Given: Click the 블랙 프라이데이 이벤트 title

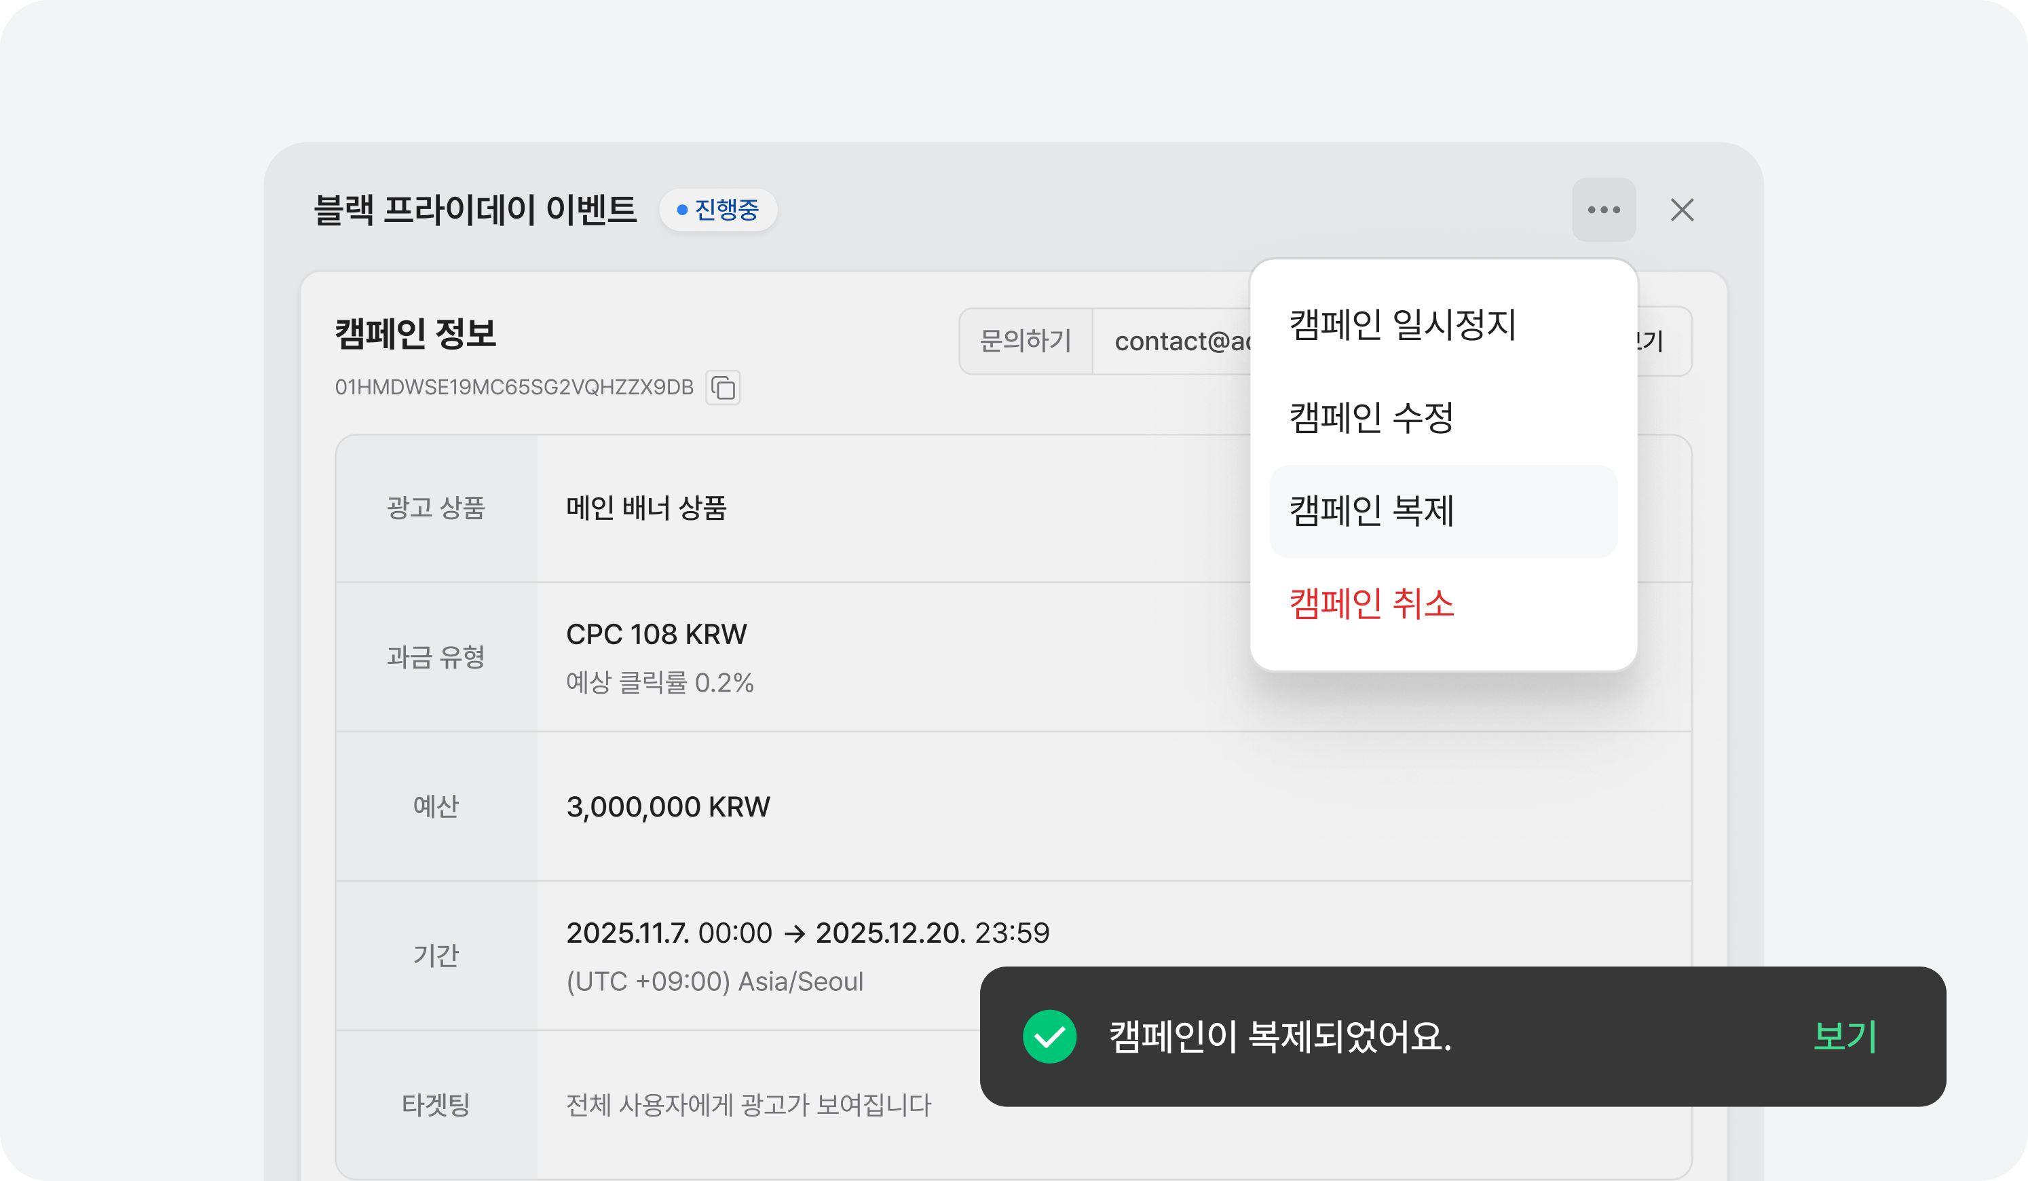Looking at the screenshot, I should pos(475,210).
